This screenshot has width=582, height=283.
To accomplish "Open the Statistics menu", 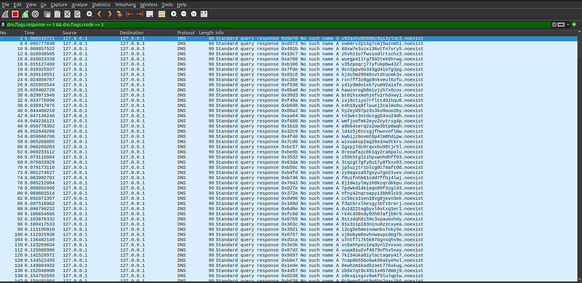I will coord(101,4).
